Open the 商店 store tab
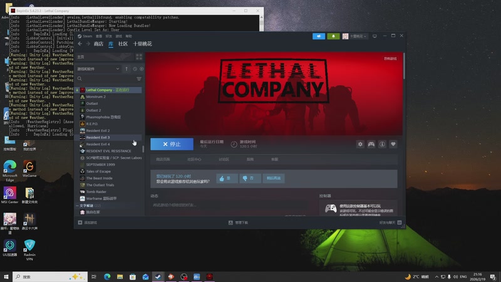This screenshot has width=501, height=282. point(98,44)
